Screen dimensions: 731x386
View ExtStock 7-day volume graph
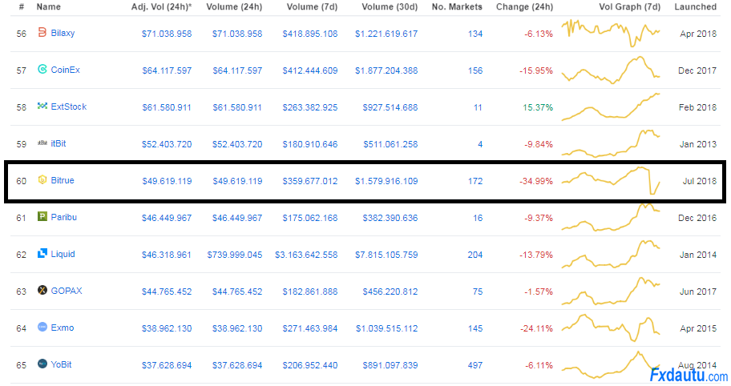pyautogui.click(x=611, y=107)
